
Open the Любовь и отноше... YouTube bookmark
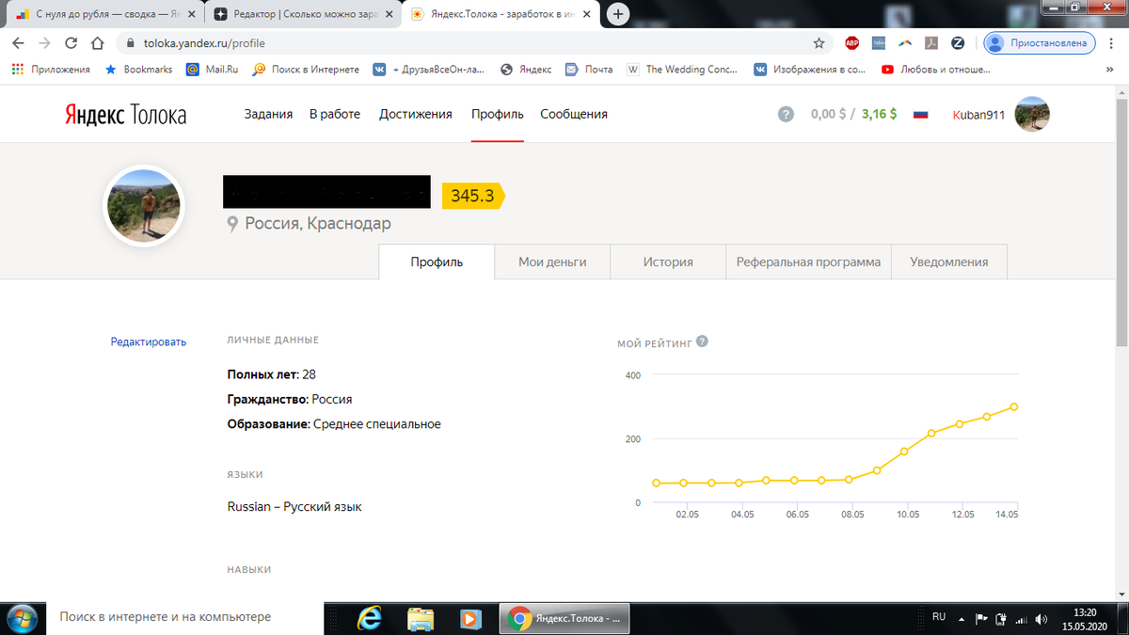coord(935,70)
